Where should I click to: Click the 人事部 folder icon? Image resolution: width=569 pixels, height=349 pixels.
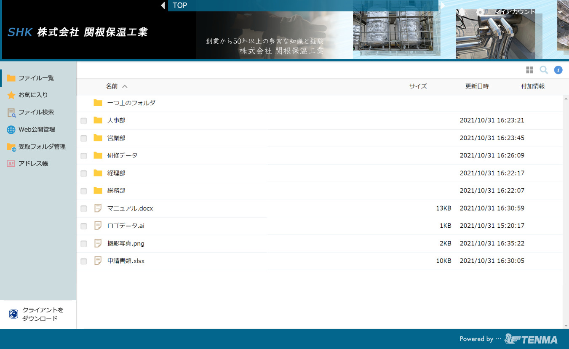click(x=98, y=120)
